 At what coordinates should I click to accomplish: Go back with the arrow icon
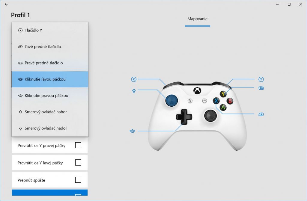(6, 4)
